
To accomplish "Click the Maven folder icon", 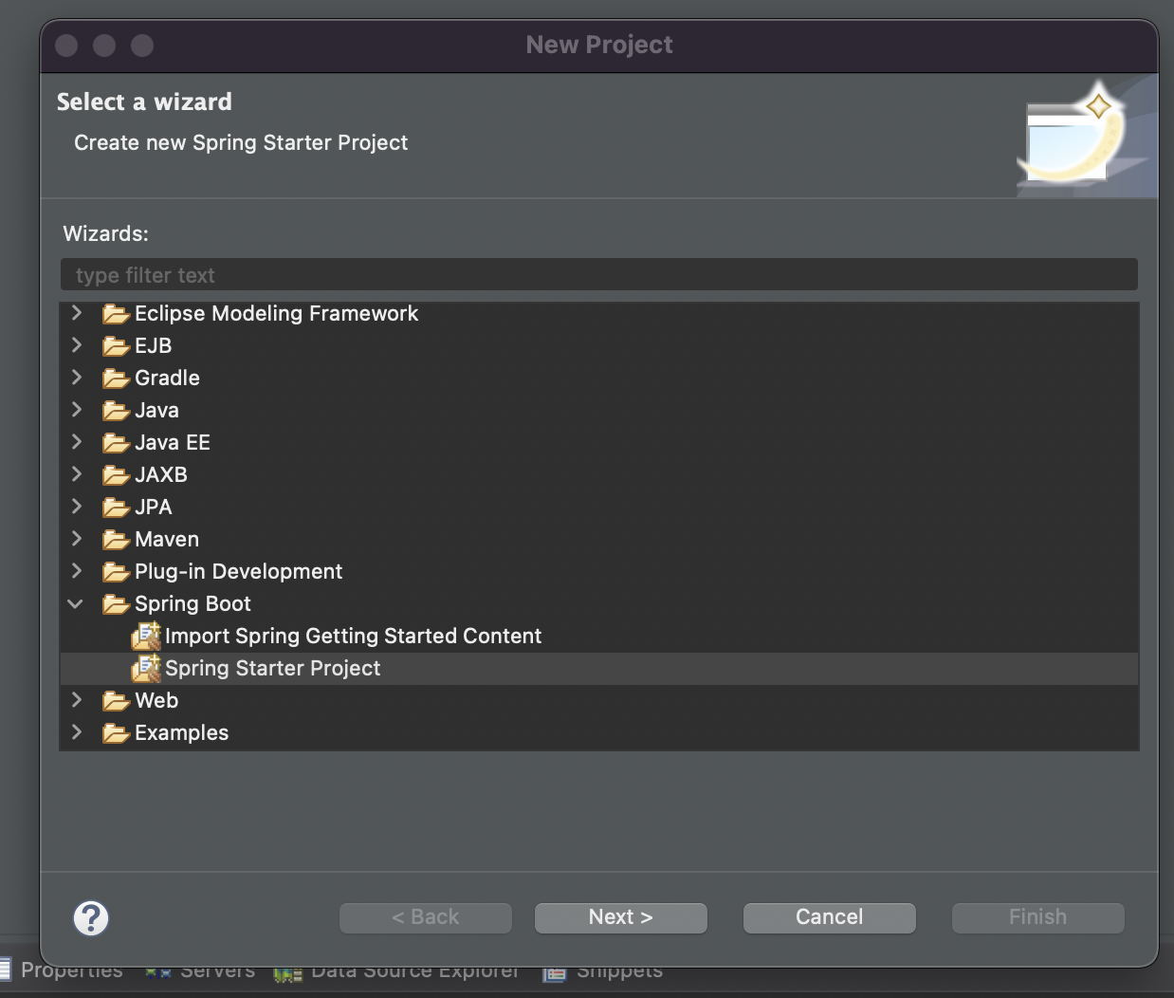I will 116,540.
